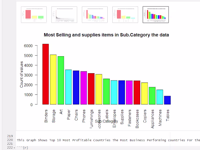Screen dimensions: 200x150
Task: Click the 'Count of values' y-axis label
Action: [x=21, y=74]
